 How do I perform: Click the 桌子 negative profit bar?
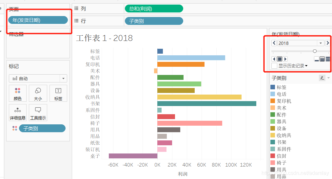point(133,156)
